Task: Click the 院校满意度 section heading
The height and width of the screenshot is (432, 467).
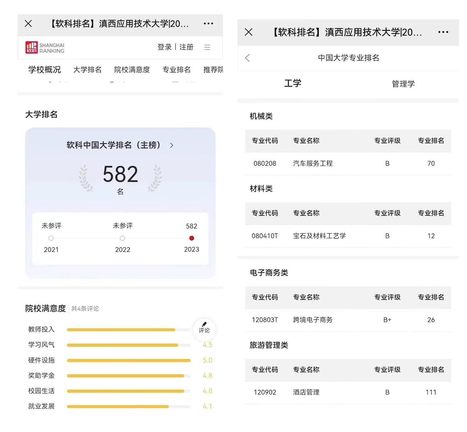Action: [x=46, y=309]
